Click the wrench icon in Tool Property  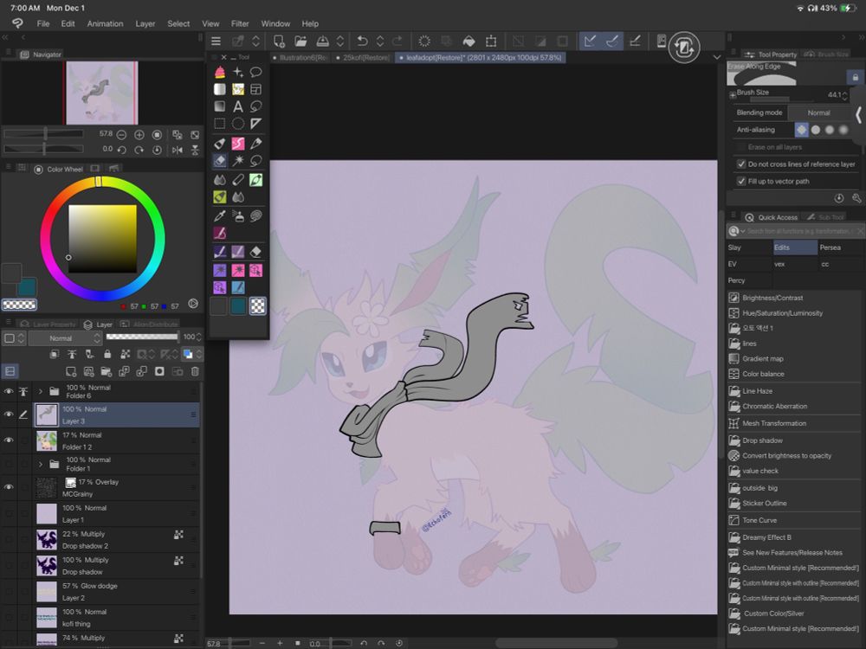(x=856, y=198)
